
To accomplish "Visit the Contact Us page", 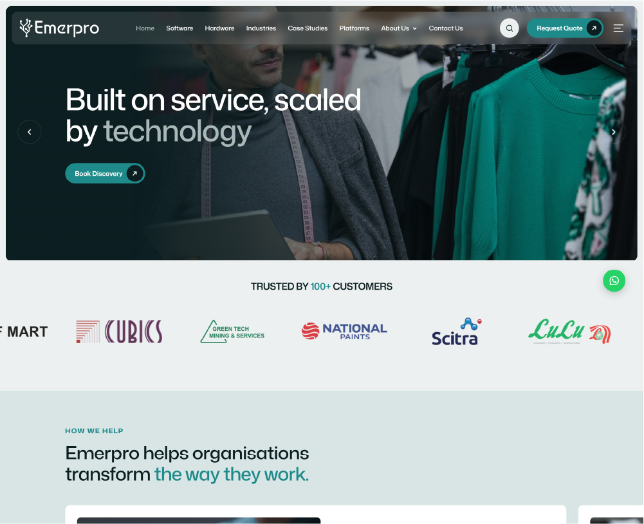I will (446, 28).
